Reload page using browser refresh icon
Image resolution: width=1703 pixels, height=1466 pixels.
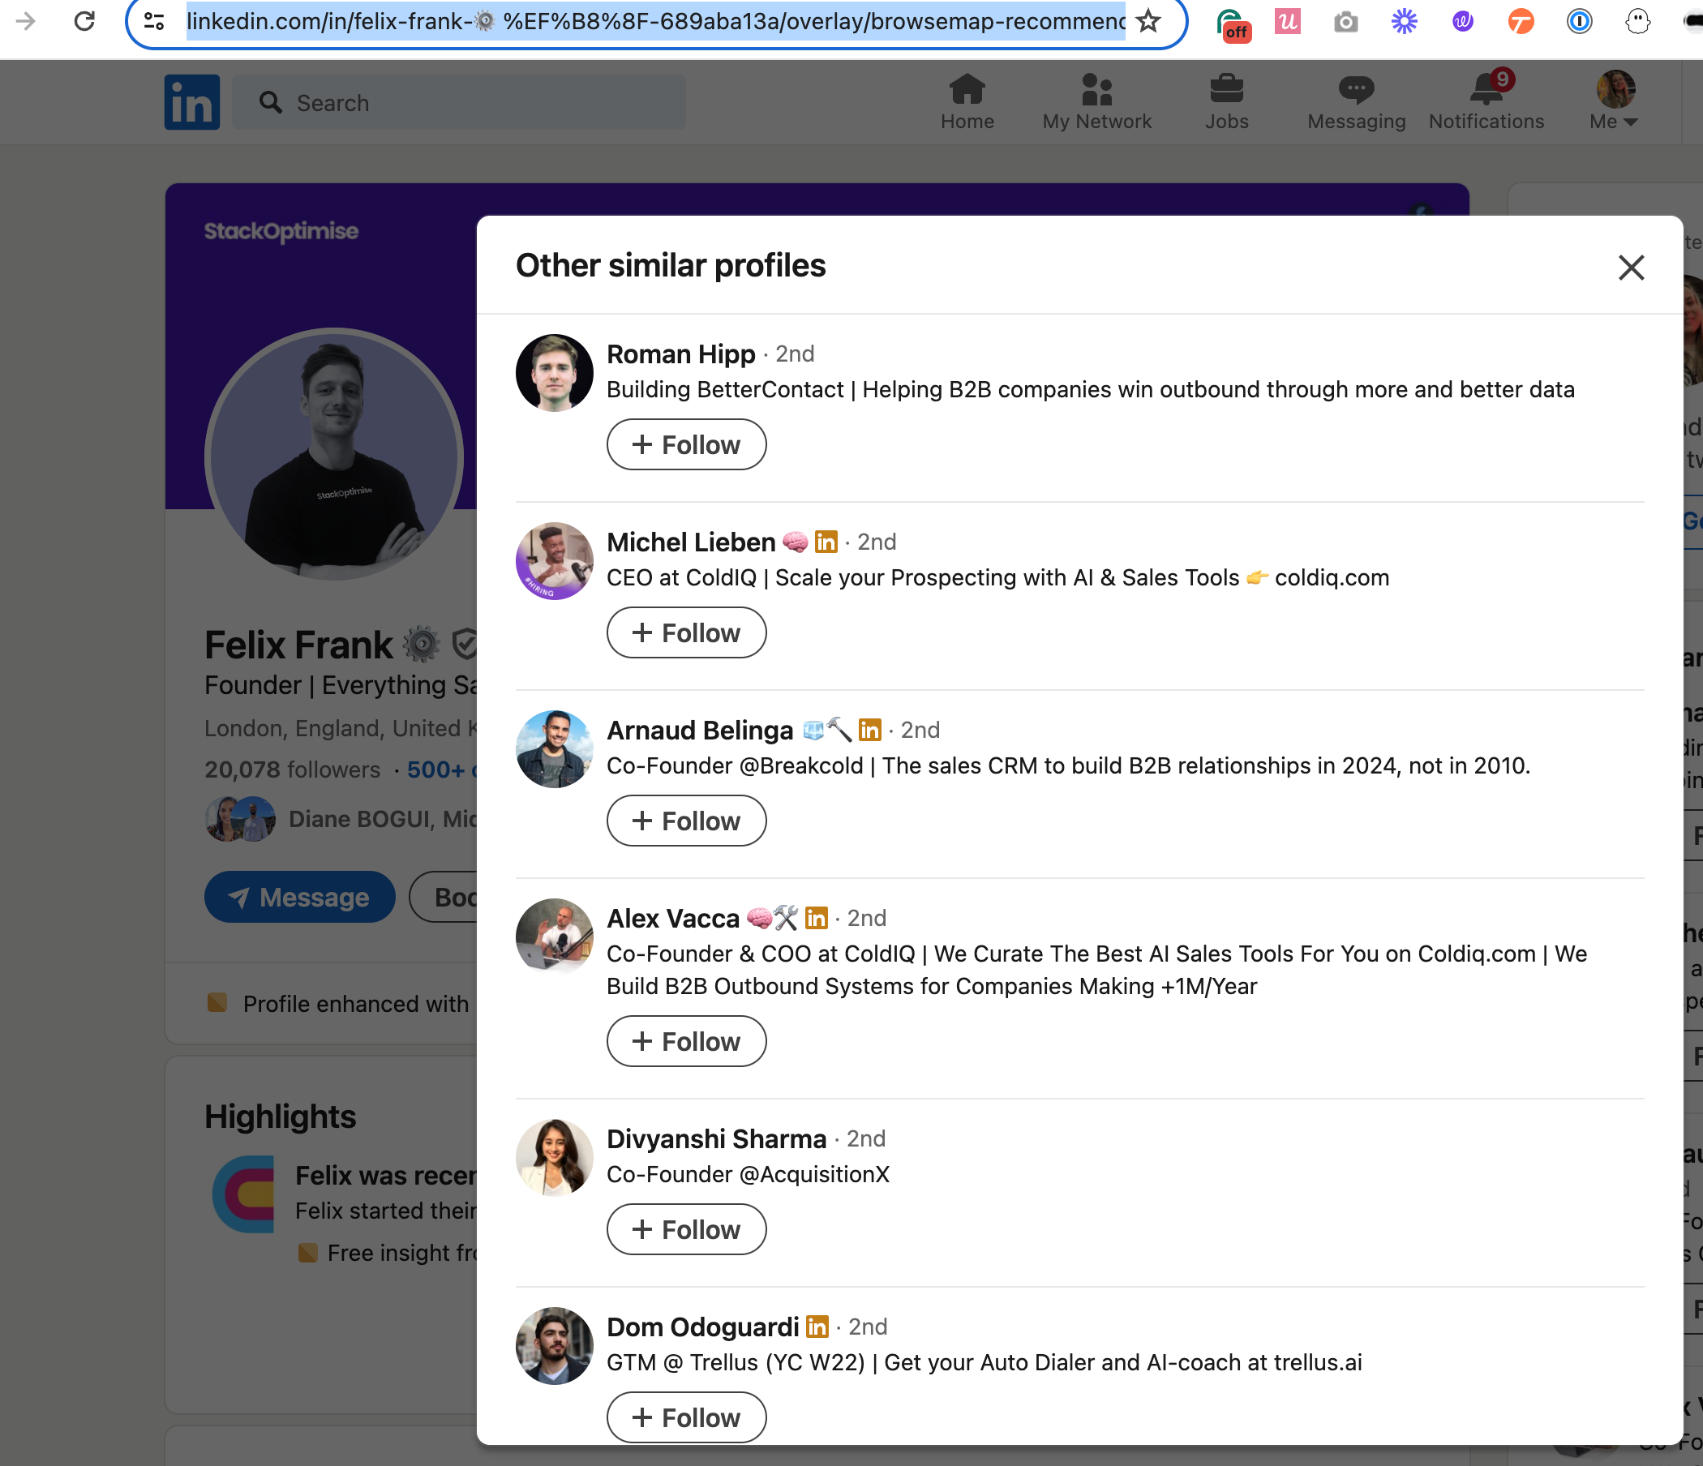(x=84, y=21)
